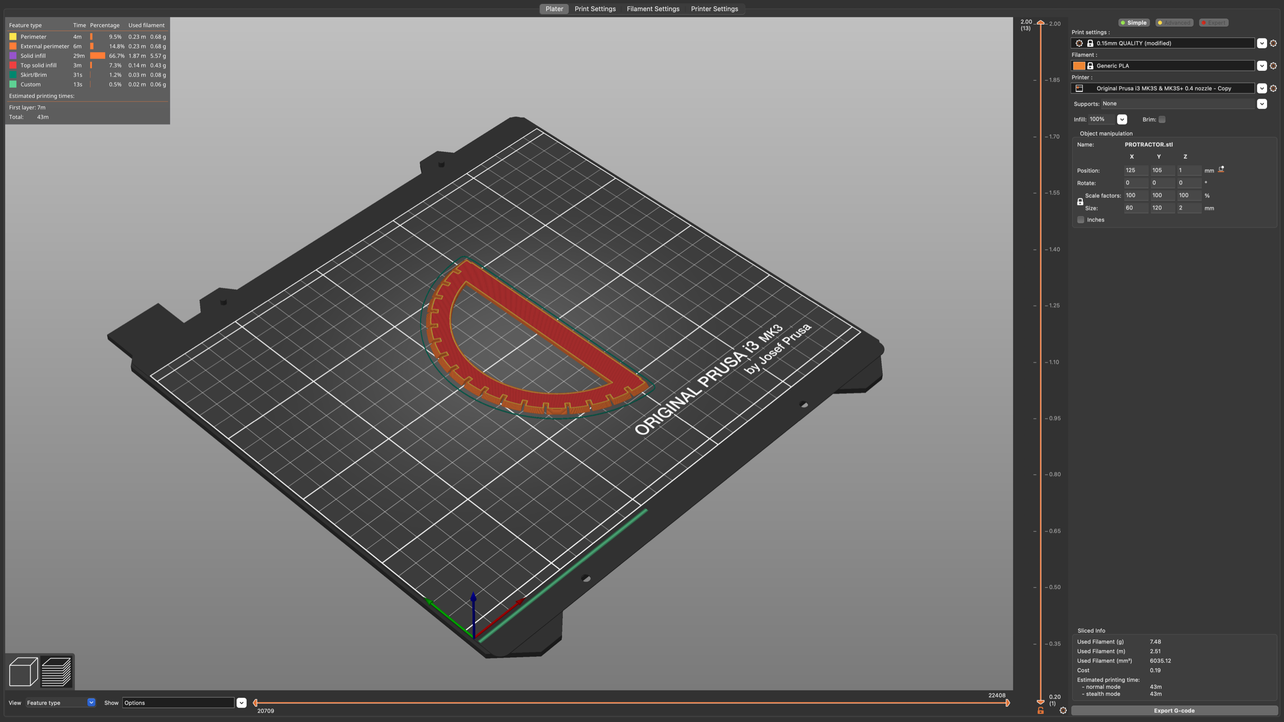Click left thumb of horizontal move slider

click(255, 702)
